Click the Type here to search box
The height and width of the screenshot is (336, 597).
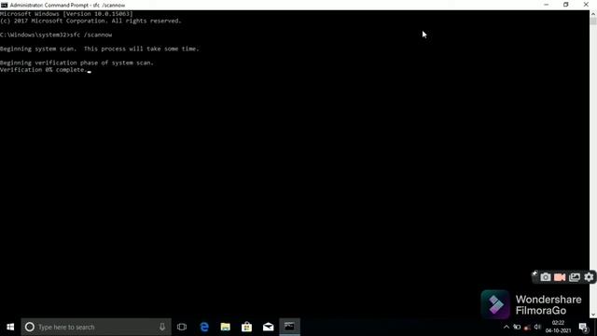pyautogui.click(x=96, y=327)
